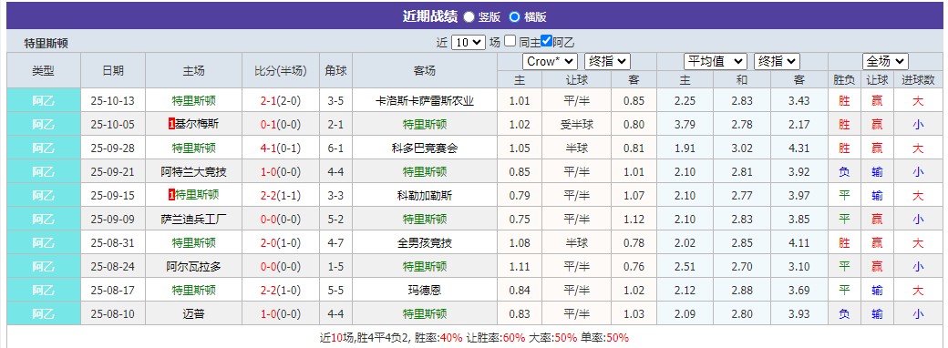Viewport: 948px width, 348px height.
Task: Open the Crow* bookmaker dropdown
Action: pos(551,61)
